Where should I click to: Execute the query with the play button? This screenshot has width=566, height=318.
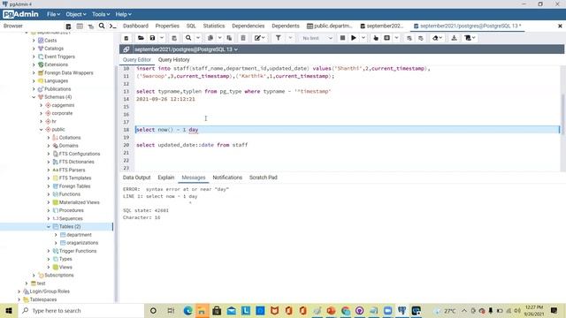click(x=354, y=38)
